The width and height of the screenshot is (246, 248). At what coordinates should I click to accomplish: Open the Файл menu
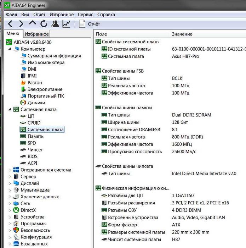[12, 15]
